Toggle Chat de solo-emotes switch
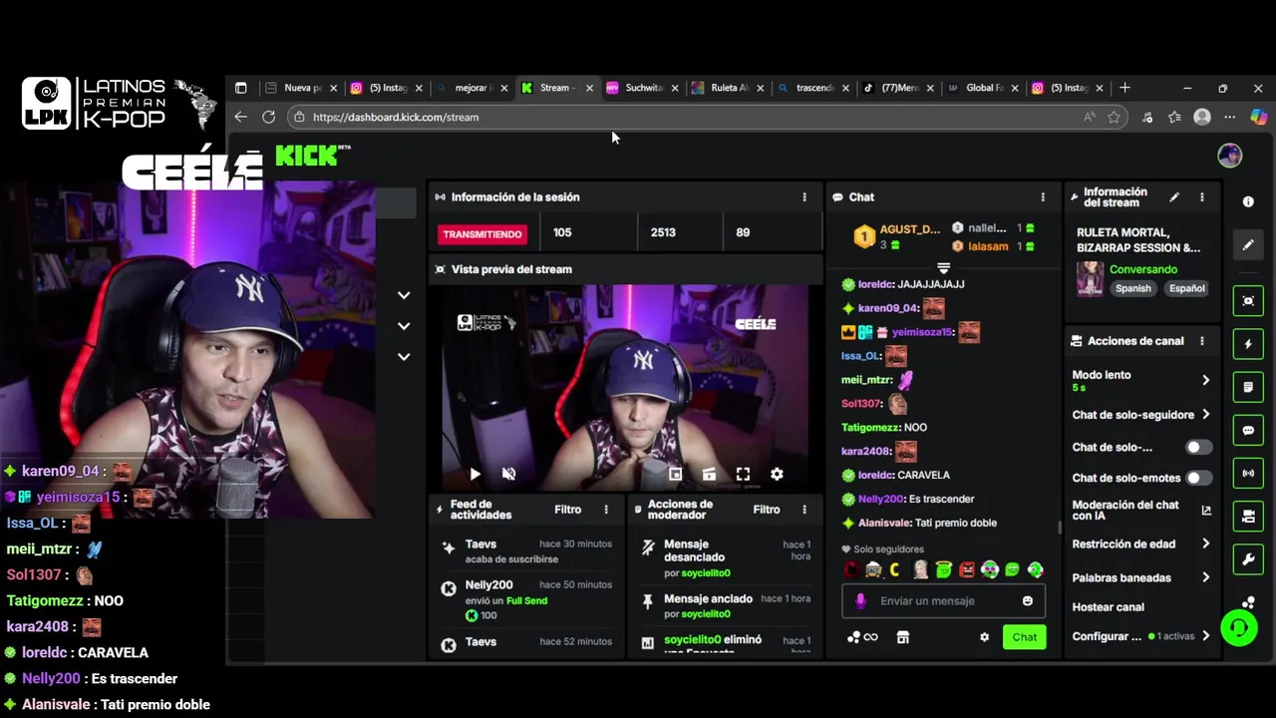This screenshot has height=718, width=1276. [x=1198, y=478]
